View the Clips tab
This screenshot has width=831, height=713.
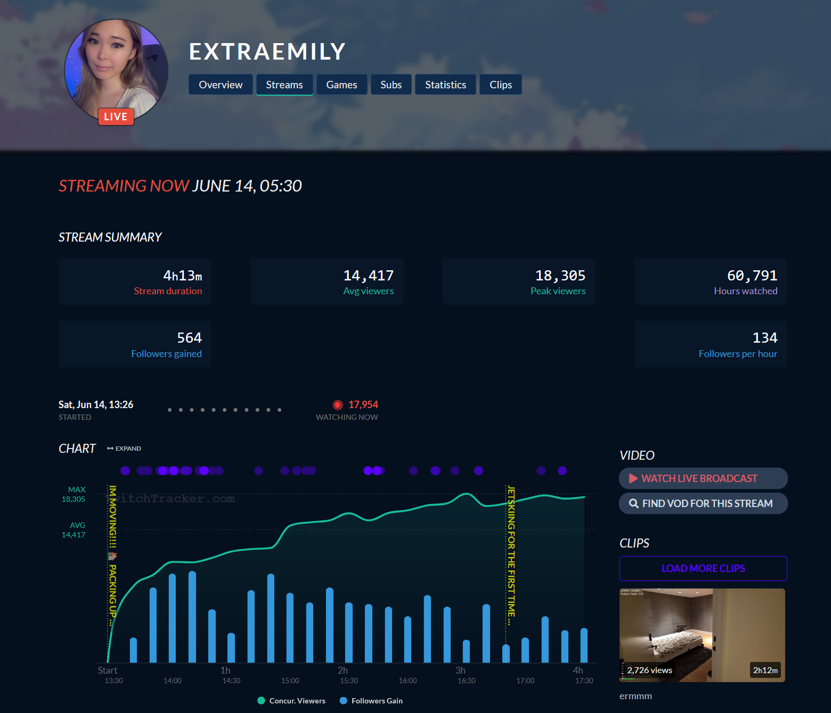501,85
